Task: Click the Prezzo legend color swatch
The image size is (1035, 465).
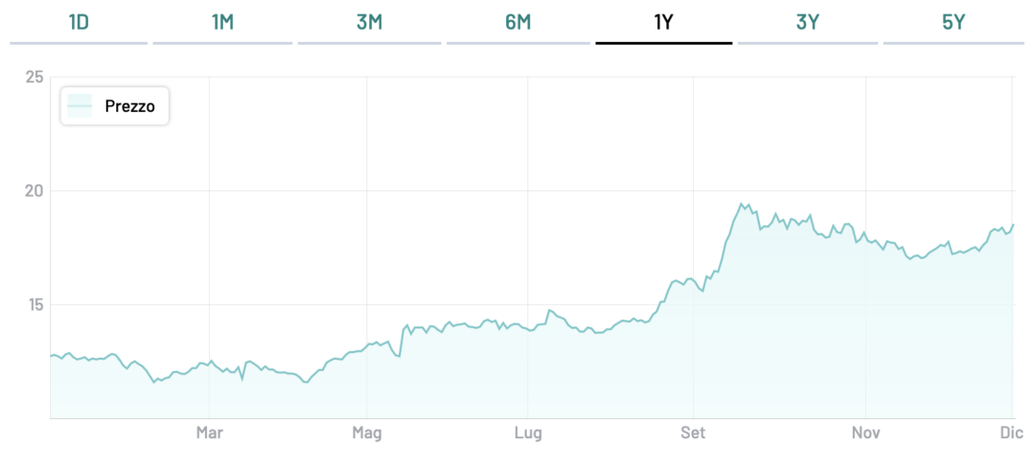Action: [x=80, y=106]
